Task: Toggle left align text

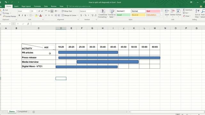Action: [x=46, y=15]
